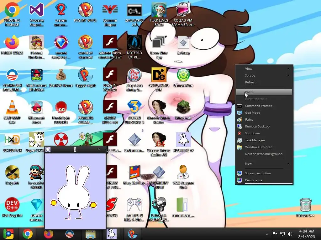Image resolution: width=321 pixels, height=240 pixels.
Task: Open the Bing Chilling icon
Action: 134,172
